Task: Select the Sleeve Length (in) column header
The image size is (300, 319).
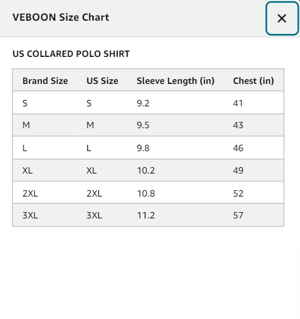Action: pyautogui.click(x=175, y=81)
